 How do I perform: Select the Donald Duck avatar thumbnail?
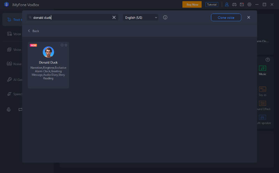click(x=48, y=52)
